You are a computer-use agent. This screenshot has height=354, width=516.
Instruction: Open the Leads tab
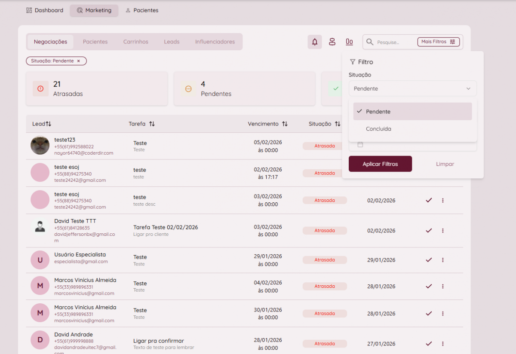pos(172,42)
